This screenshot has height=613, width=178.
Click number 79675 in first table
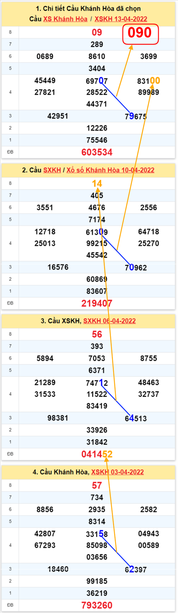(x=136, y=116)
